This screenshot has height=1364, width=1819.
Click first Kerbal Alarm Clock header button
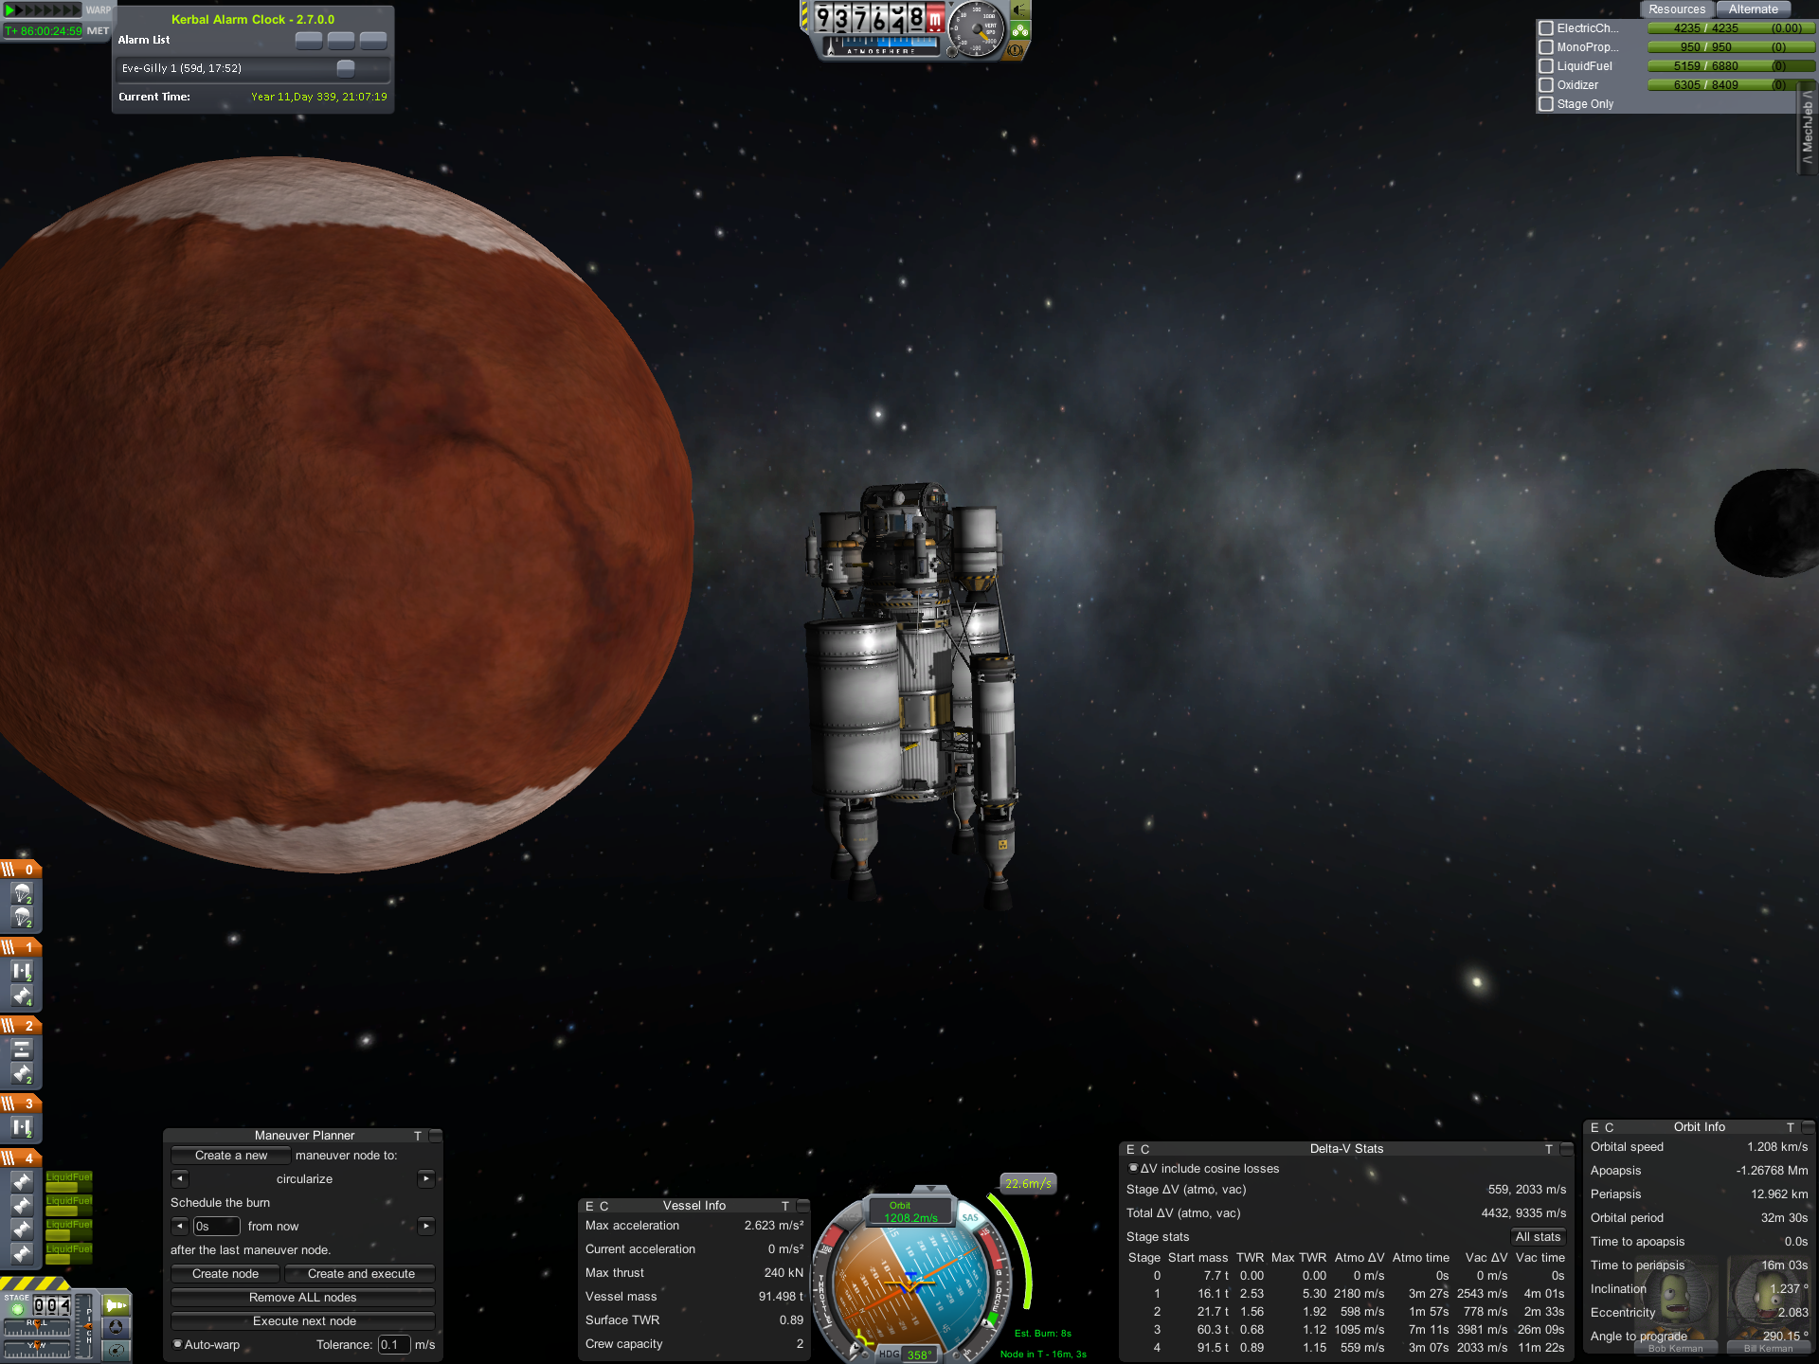coord(309,40)
